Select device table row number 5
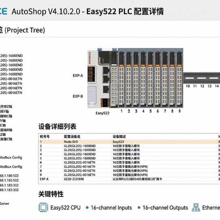This screenshot has width=220, height=220. point(129,158)
